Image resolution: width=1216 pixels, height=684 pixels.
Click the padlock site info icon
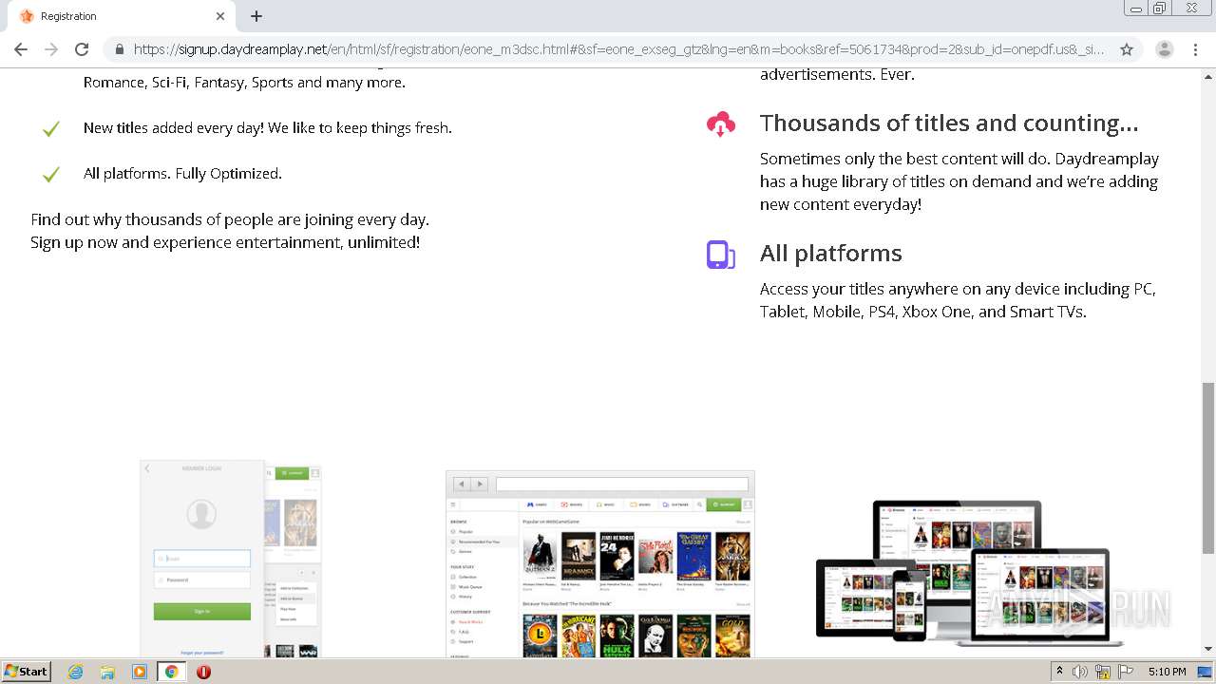(120, 49)
